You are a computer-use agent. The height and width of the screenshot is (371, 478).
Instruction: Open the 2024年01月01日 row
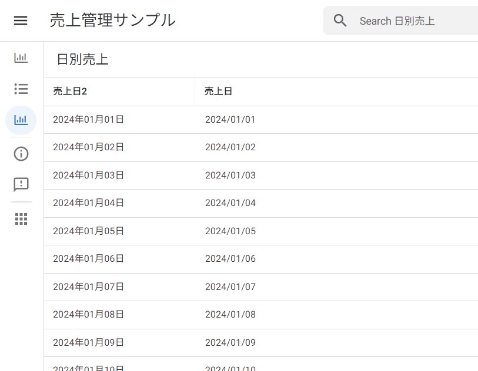click(x=89, y=120)
